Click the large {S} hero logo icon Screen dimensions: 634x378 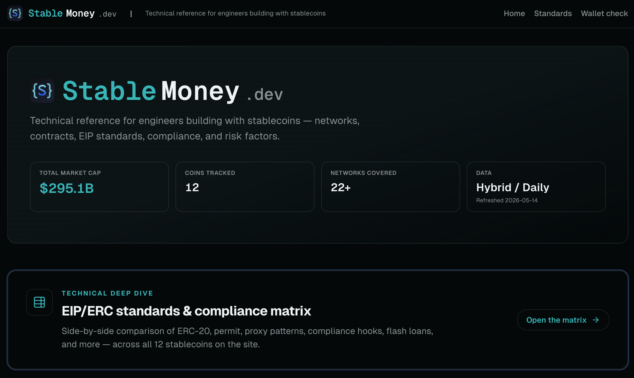[x=42, y=91]
